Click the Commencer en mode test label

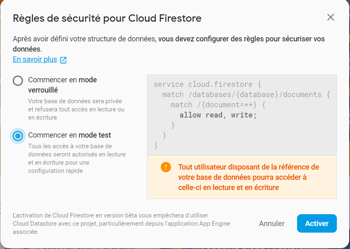(69, 135)
